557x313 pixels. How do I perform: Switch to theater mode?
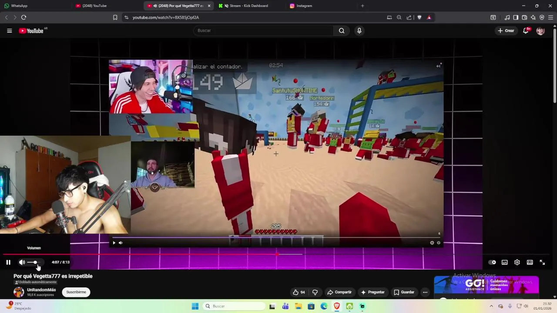coord(530,262)
